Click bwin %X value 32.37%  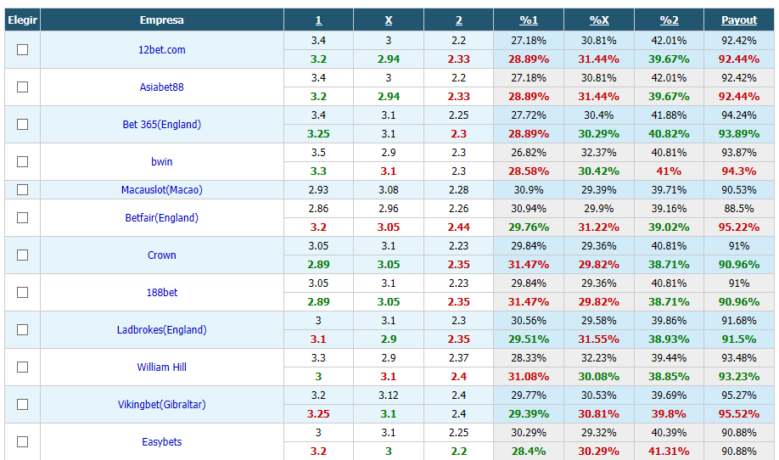coord(599,153)
